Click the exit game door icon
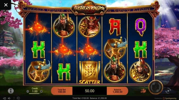 point(4,98)
